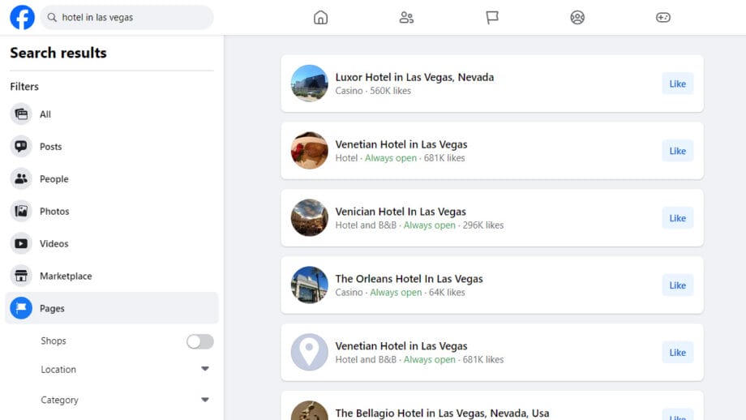This screenshot has width=746, height=420.
Task: Click 'Casino · 560K likes' text
Action: tap(373, 91)
